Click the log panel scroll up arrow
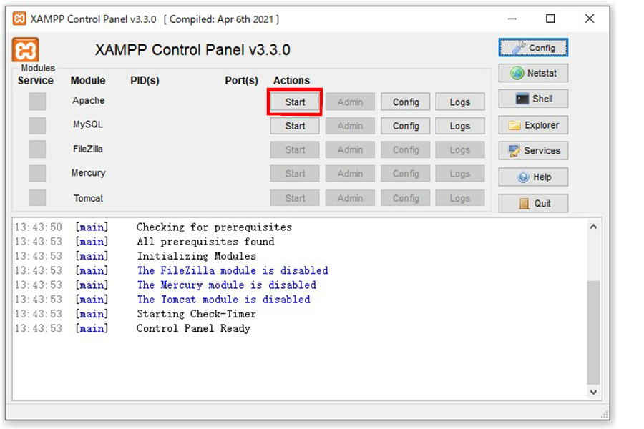Image resolution: width=644 pixels, height=429 pixels. point(593,227)
